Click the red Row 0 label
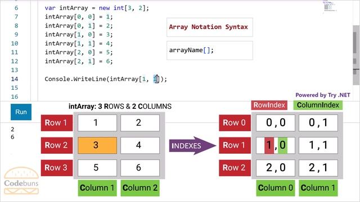 (235, 123)
